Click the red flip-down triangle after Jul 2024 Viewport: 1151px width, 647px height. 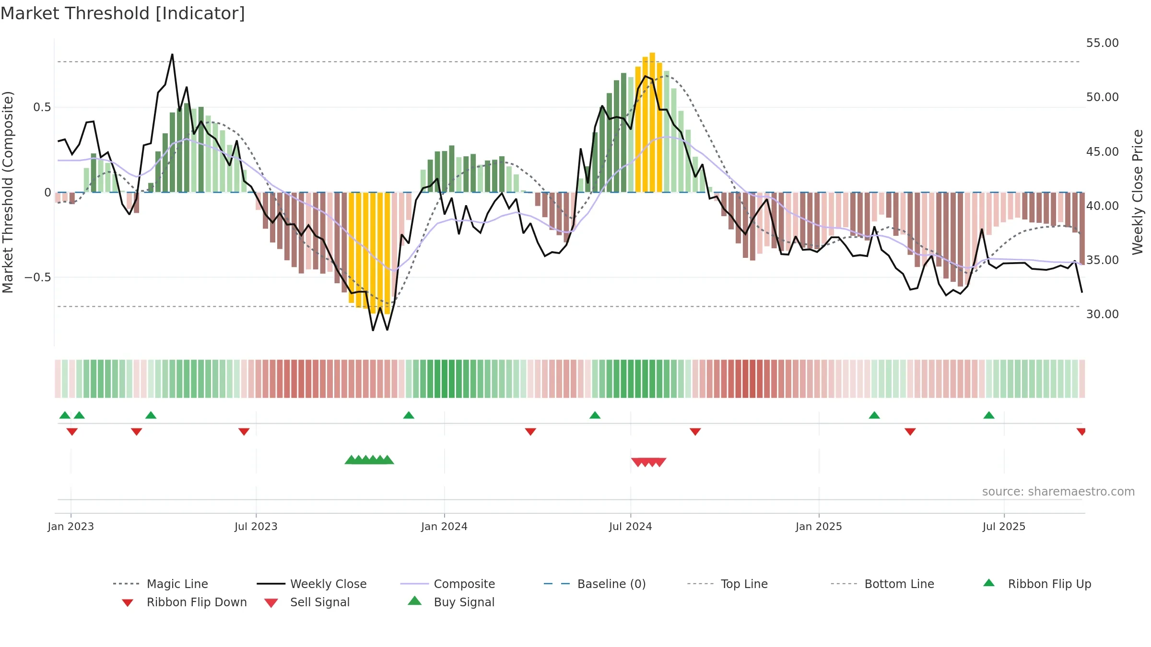pyautogui.click(x=695, y=432)
